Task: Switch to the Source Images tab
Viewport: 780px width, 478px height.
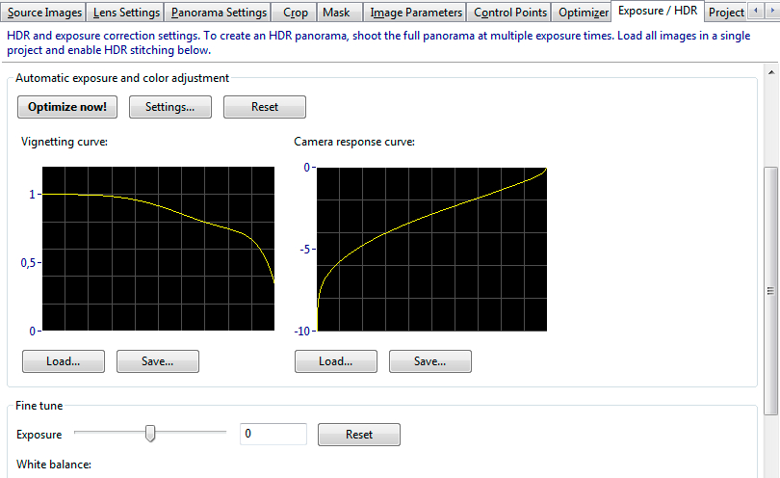Action: [43, 13]
